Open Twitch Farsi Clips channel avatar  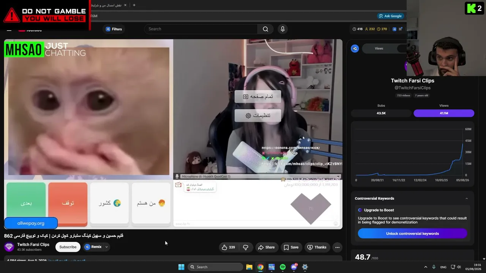pos(9,247)
